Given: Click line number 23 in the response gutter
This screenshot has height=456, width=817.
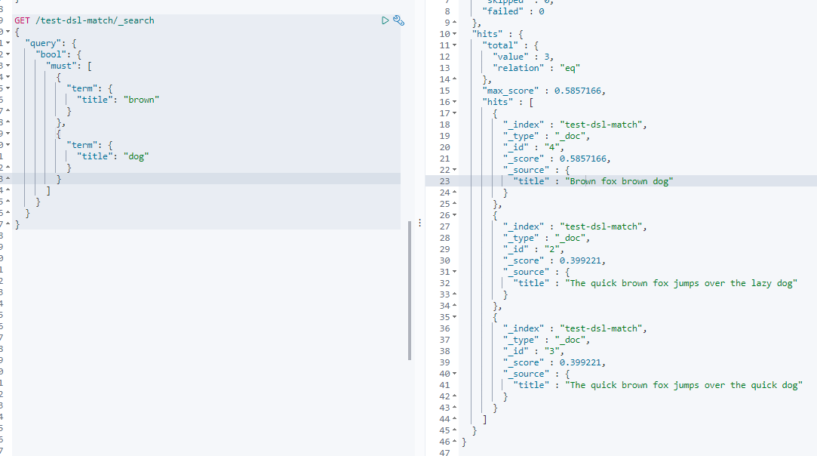Looking at the screenshot, I should point(444,180).
